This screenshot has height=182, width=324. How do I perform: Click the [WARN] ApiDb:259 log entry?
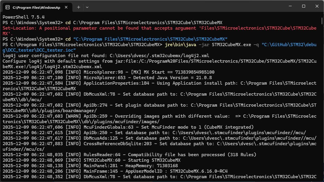130,116
